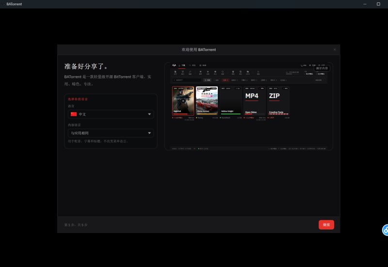Maximize the BATorrent window
The height and width of the screenshot is (267, 388).
(x=378, y=4)
